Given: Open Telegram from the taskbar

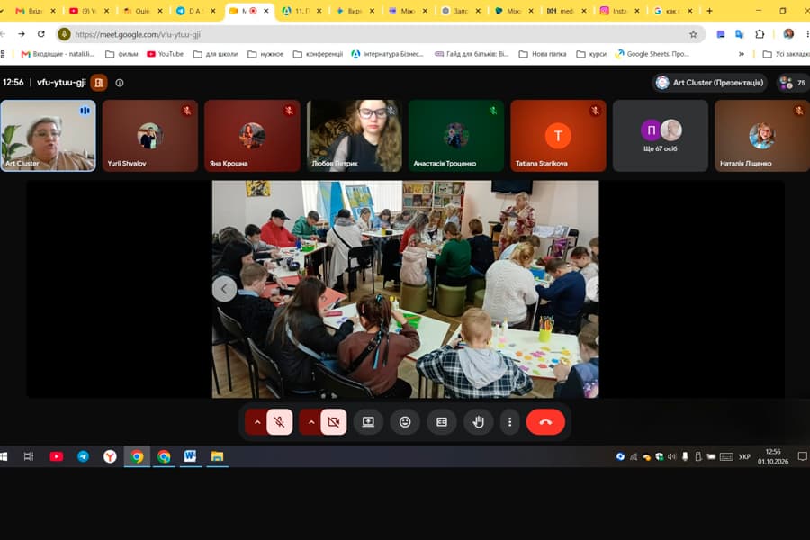Looking at the screenshot, I should [x=83, y=456].
